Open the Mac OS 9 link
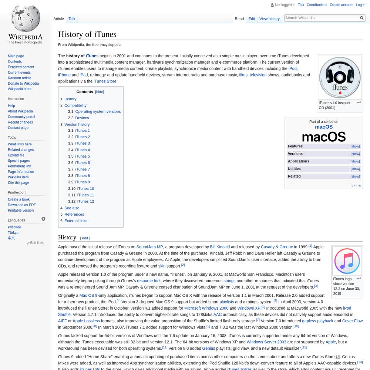This screenshot has height=370, width=370. pos(88,295)
